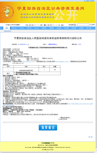Image resolution: width=97 pixels, height=153 pixels.
Task: Open the 工作动态 navigation menu item
Action: (x=22, y=28)
